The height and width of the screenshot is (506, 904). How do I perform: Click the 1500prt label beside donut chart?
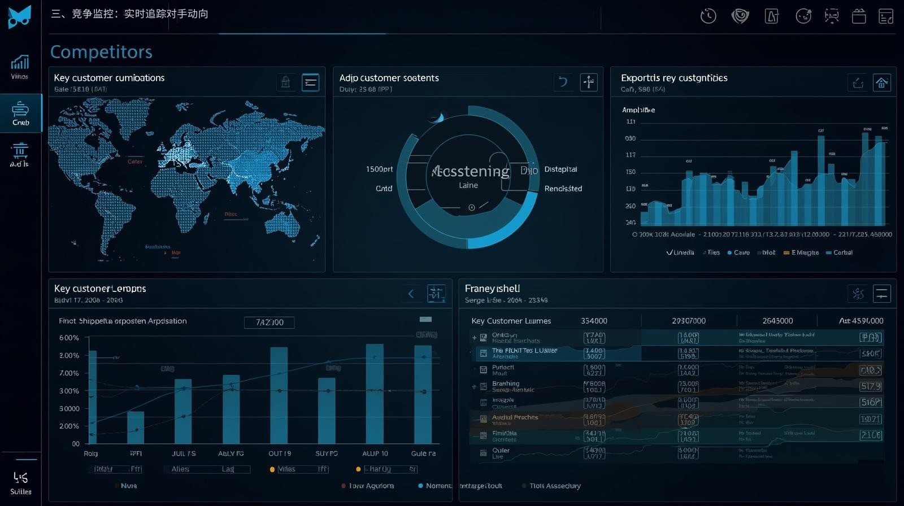[379, 169]
